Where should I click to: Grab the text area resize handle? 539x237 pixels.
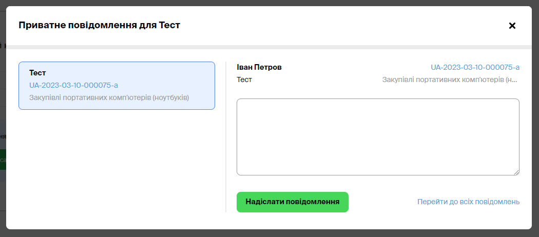516,172
